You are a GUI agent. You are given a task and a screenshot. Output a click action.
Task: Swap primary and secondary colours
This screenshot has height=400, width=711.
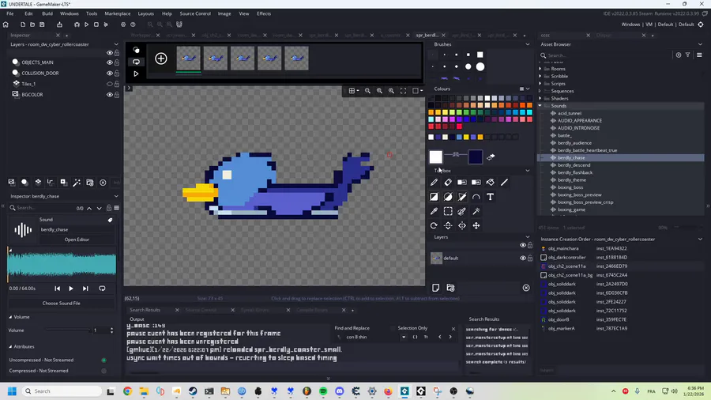(491, 157)
